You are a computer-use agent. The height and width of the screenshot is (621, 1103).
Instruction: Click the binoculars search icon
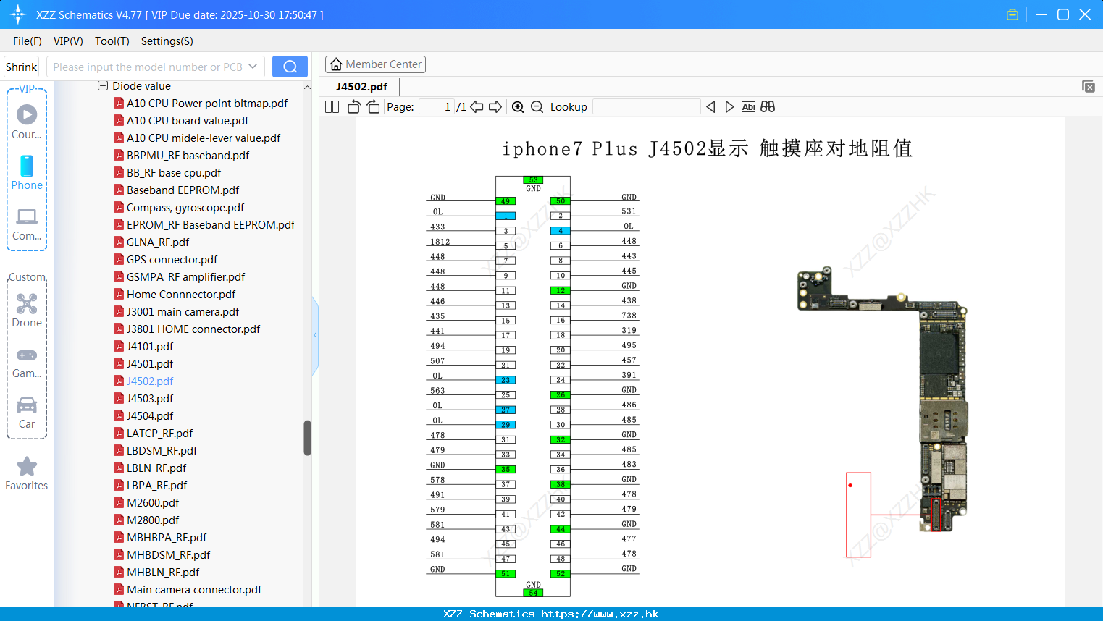768,107
